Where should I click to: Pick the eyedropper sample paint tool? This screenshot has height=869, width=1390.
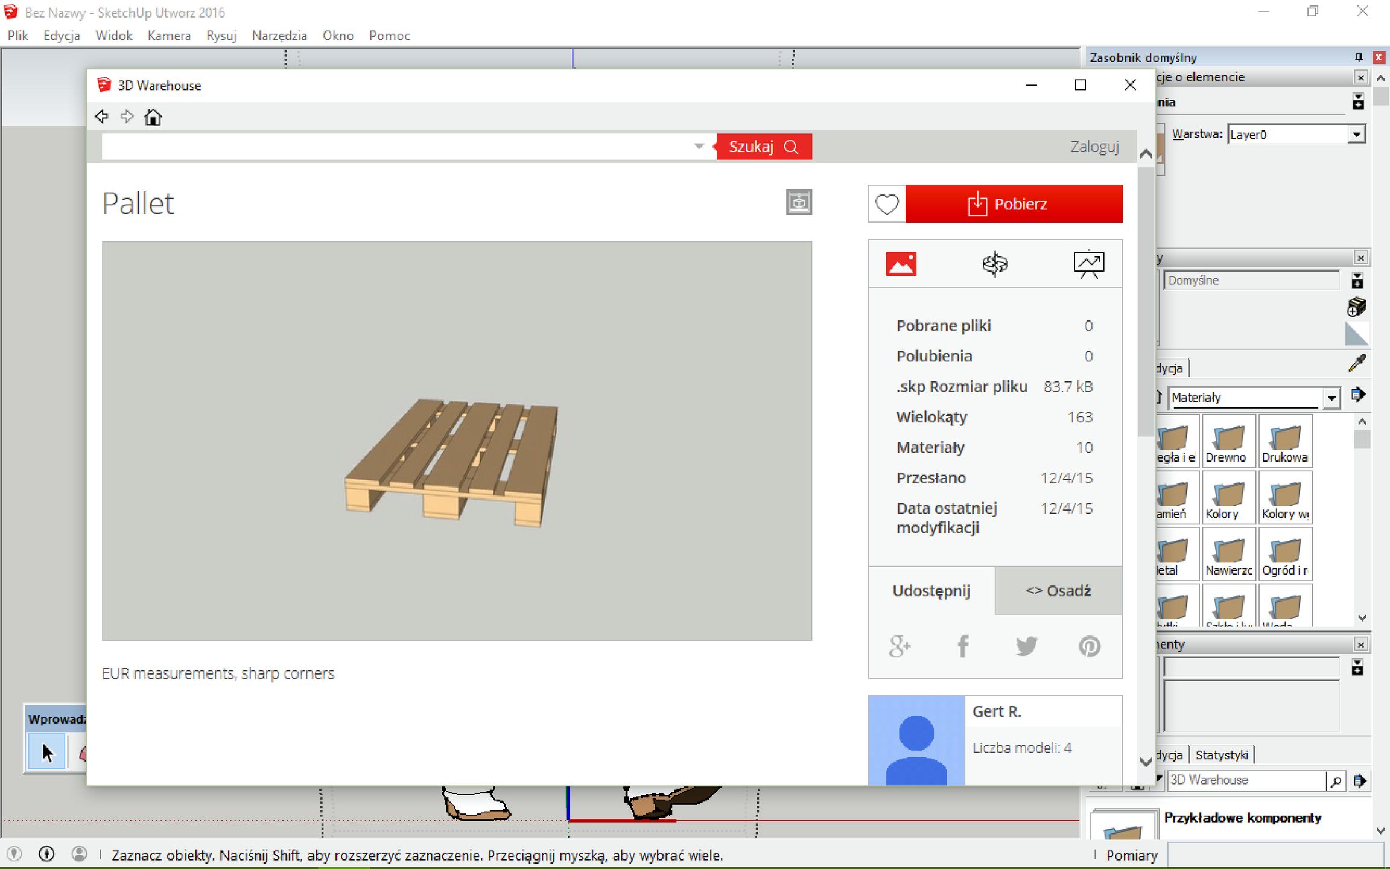coord(1357,363)
